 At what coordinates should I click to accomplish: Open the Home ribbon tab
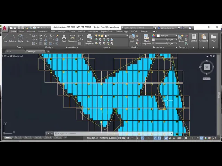pos(13,31)
